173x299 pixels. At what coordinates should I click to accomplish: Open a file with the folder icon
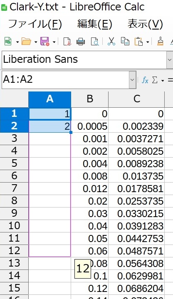click(26, 41)
